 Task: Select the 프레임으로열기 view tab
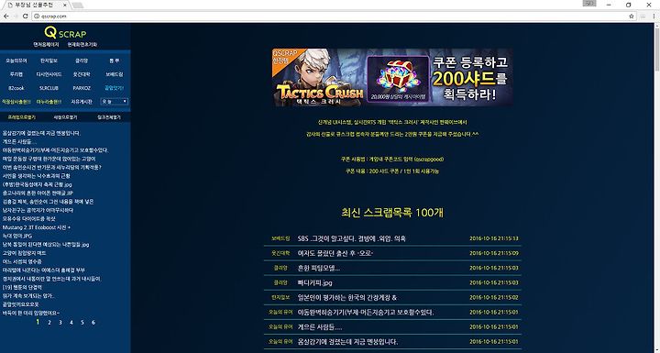click(x=22, y=117)
